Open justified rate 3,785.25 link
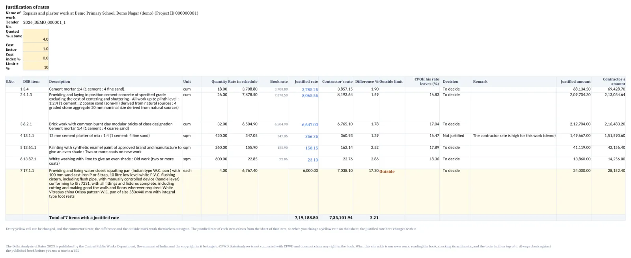631x258 pixels. (310, 90)
